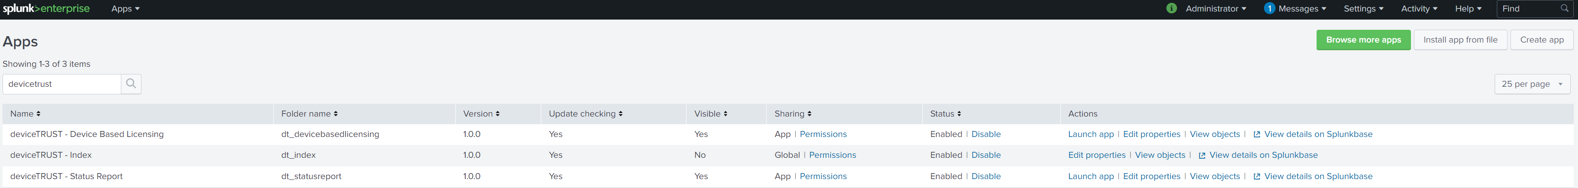Click the Messages count badge
The height and width of the screenshot is (188, 1578).
click(x=1269, y=9)
